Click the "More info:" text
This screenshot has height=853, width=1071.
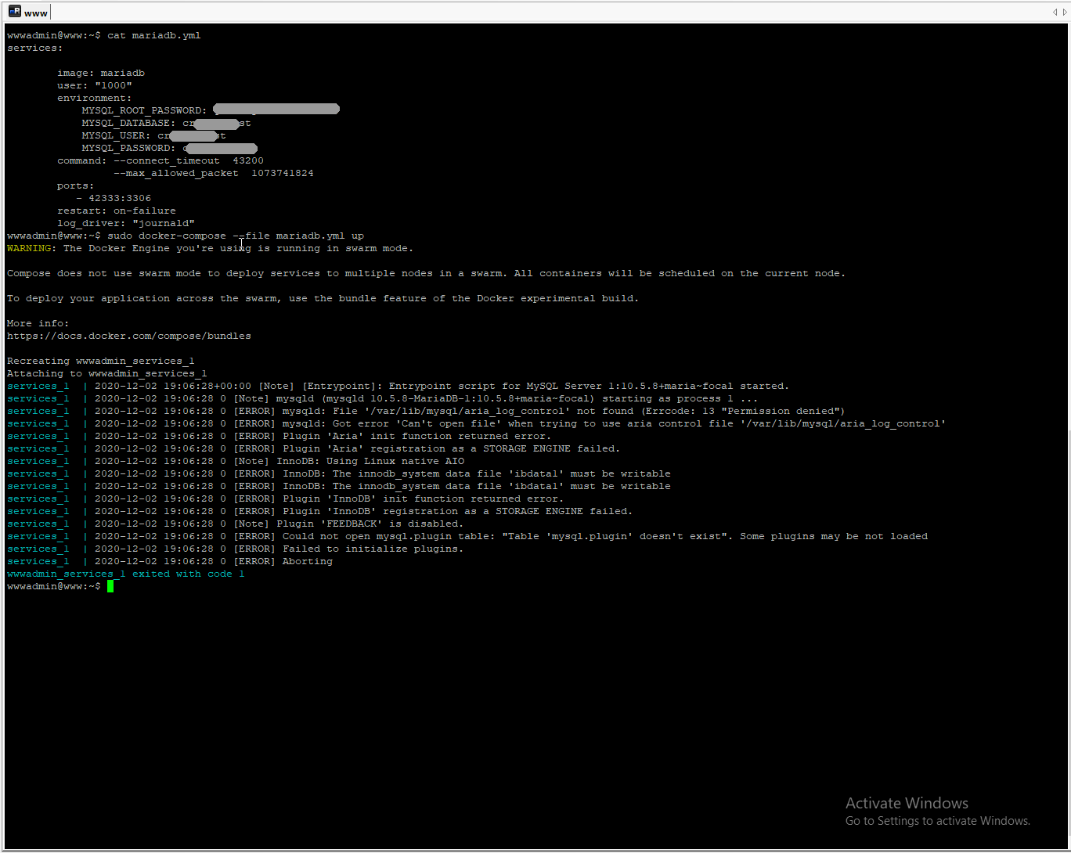[38, 323]
